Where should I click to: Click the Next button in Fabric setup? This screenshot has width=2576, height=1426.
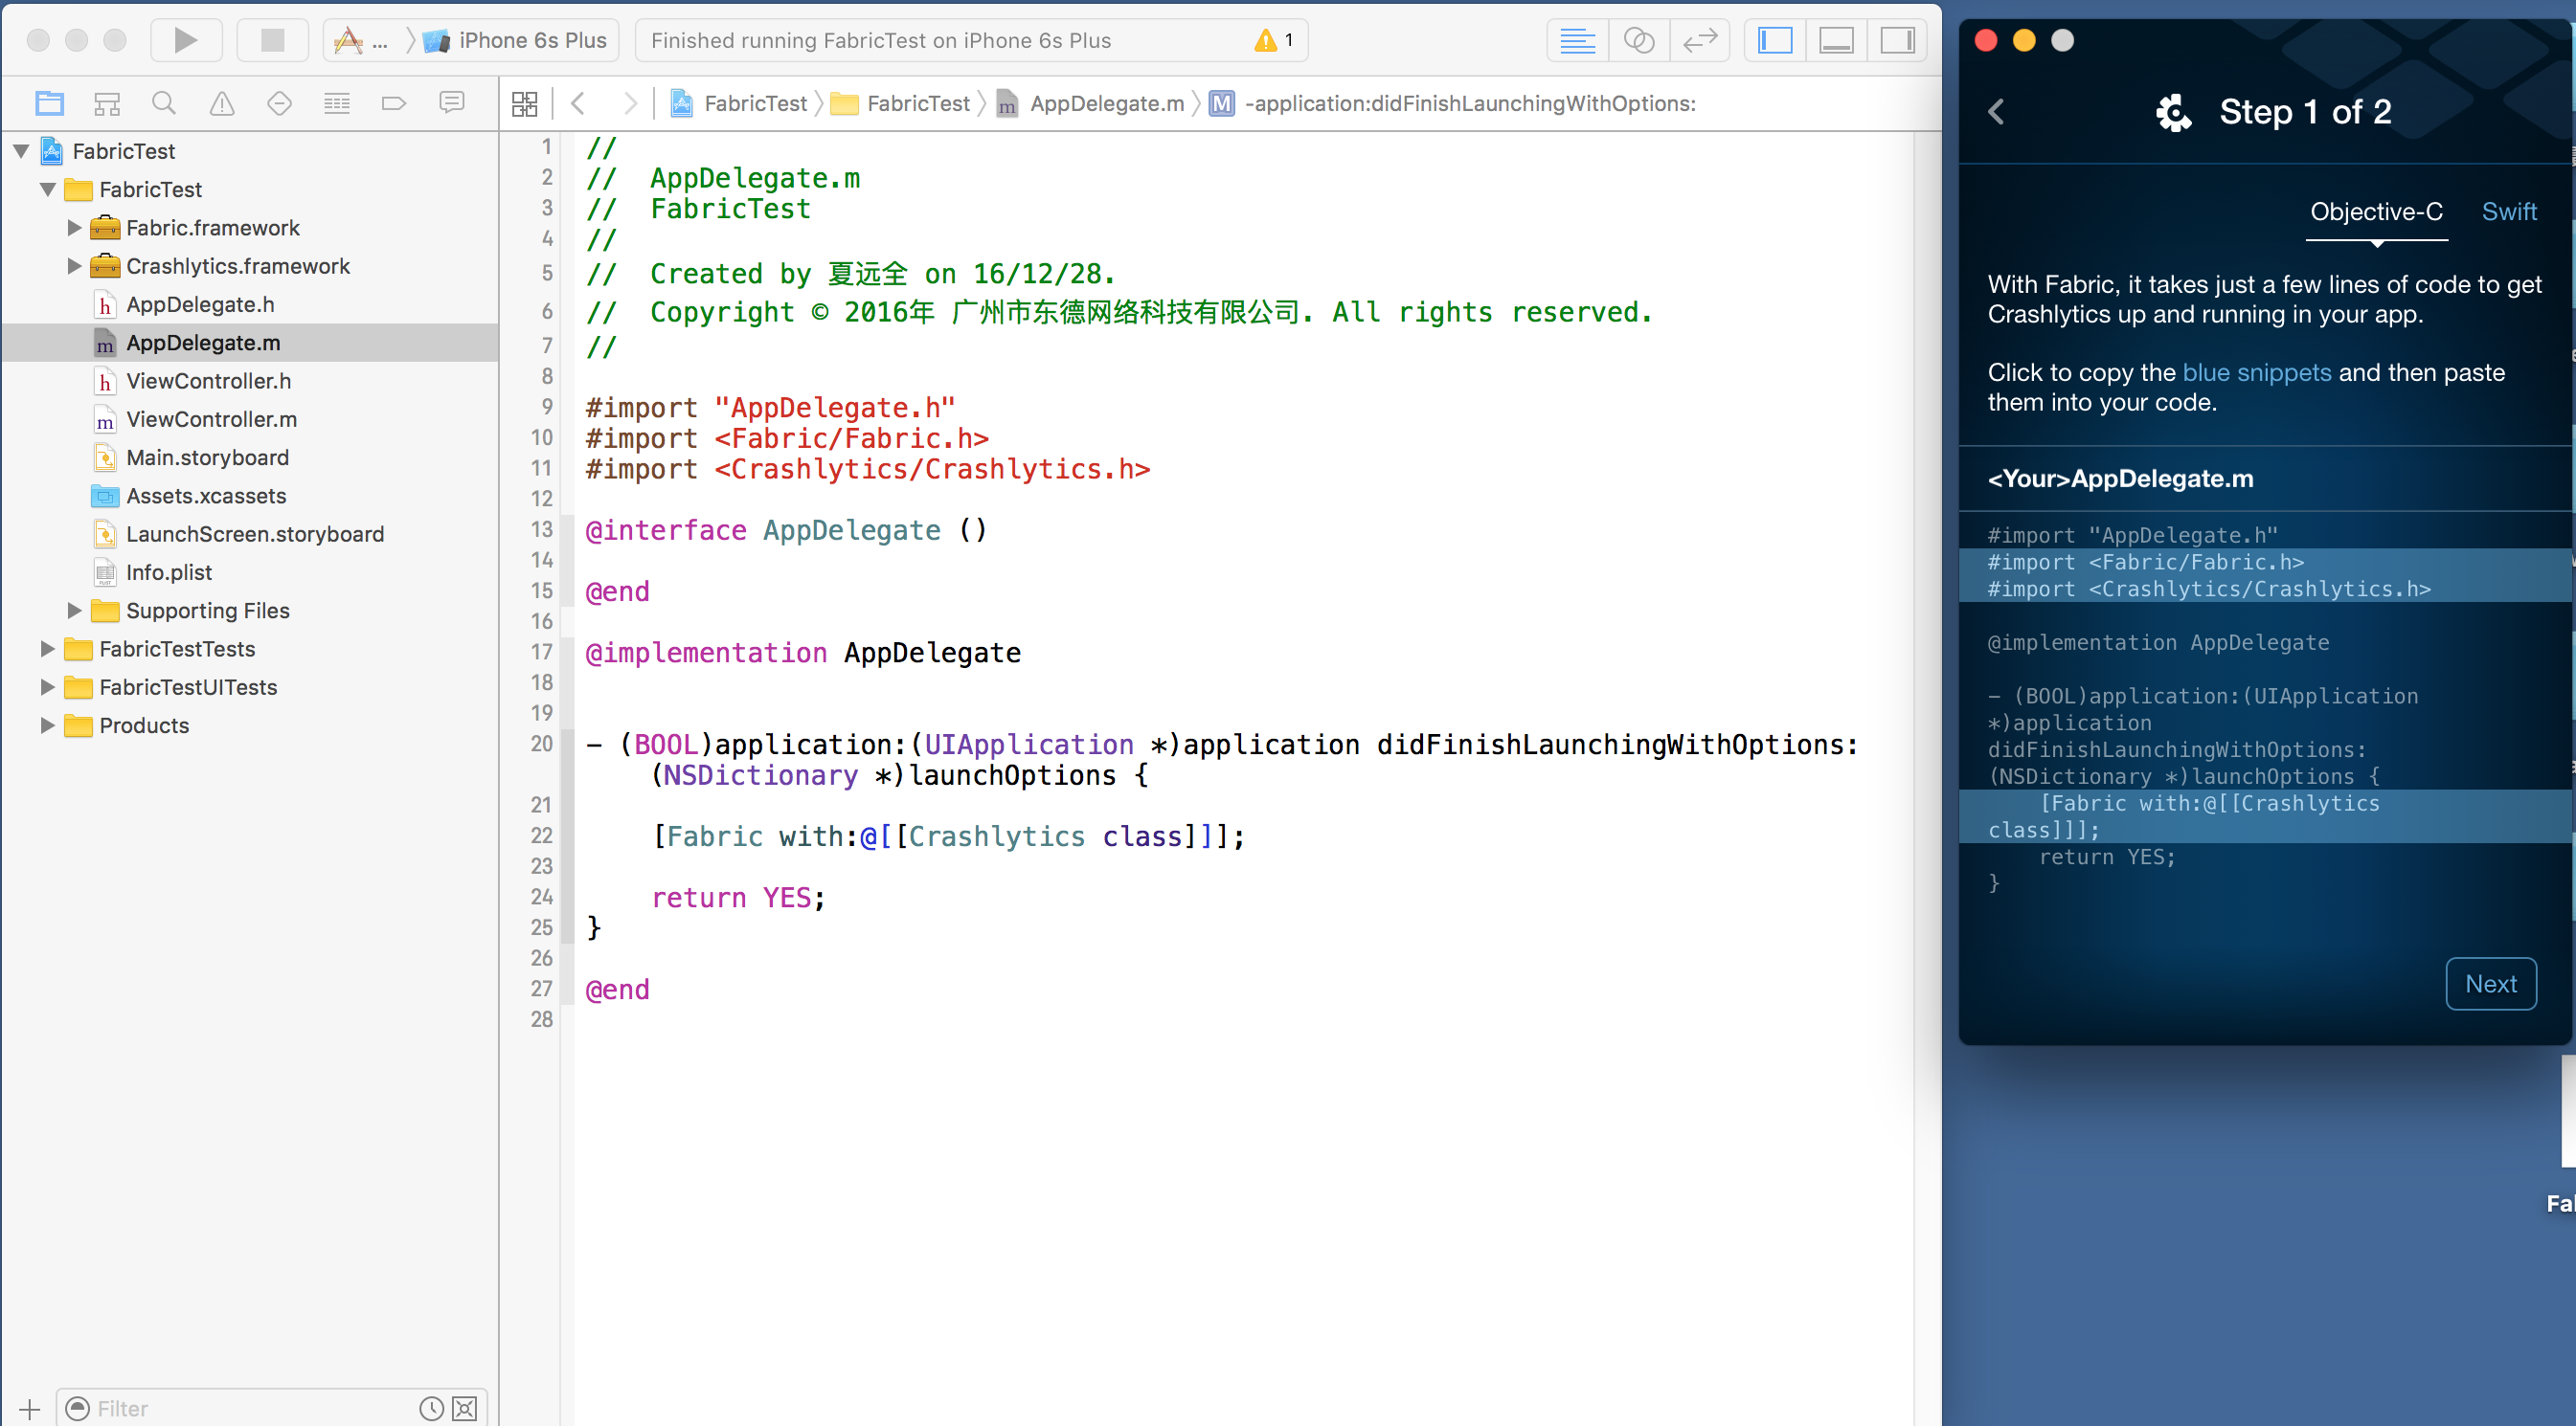point(2490,984)
